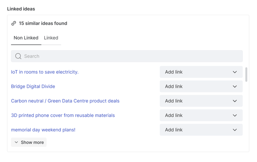Select the Non Linked tab
Screen dimensions: 257x162
[26, 38]
